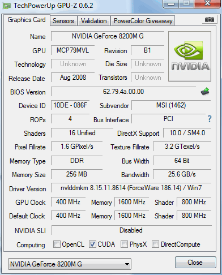Click the Driver Version field nvlddmkm 8.15.11.8614

[x=131, y=188]
